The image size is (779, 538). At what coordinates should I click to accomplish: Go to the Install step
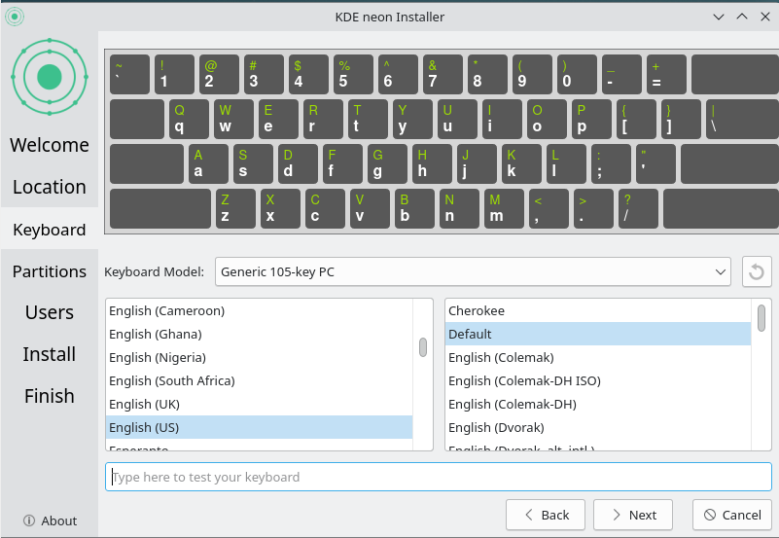coord(50,354)
